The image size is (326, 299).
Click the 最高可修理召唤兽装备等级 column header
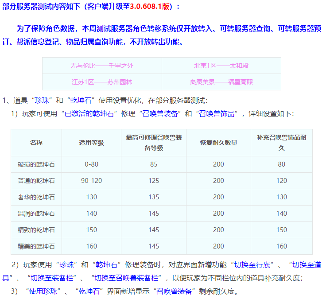pos(154,143)
